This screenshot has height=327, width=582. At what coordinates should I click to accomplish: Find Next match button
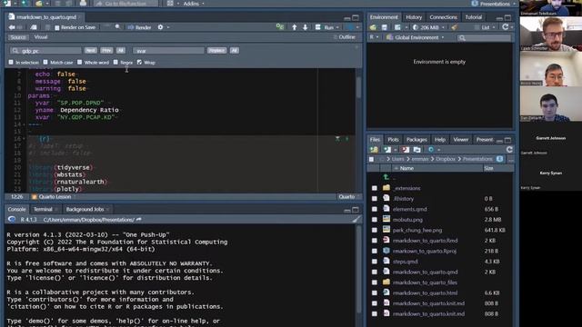[90, 50]
